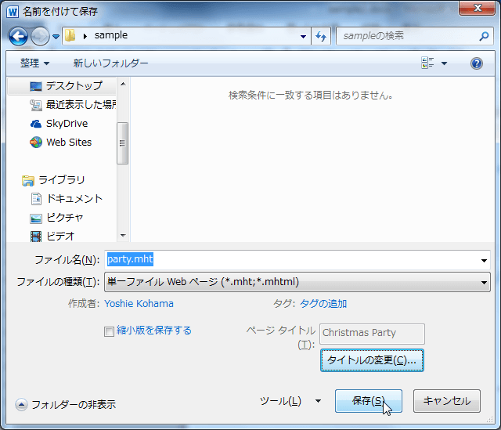Viewport: 501px width, 430px height.
Task: Collapse folders with フォルダーの非表示
Action: [x=66, y=405]
